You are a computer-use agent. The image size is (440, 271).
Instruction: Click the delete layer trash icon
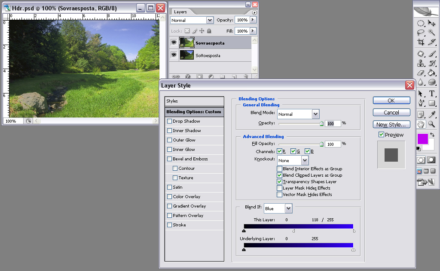point(246,77)
